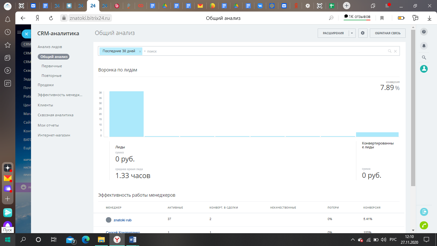Image resolution: width=437 pixels, height=246 pixels.
Task: Open the 'Продажи' menu section
Action: click(x=46, y=85)
